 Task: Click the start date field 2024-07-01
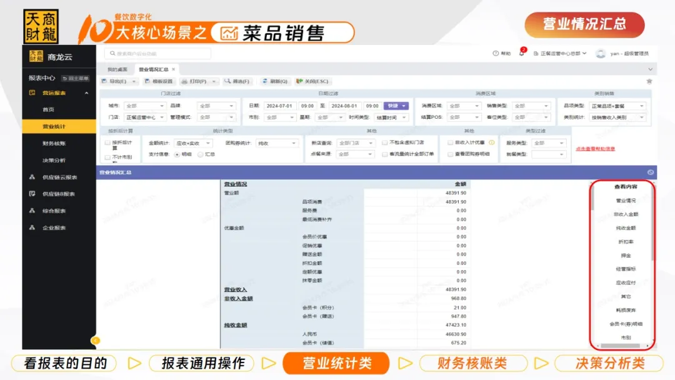point(279,106)
